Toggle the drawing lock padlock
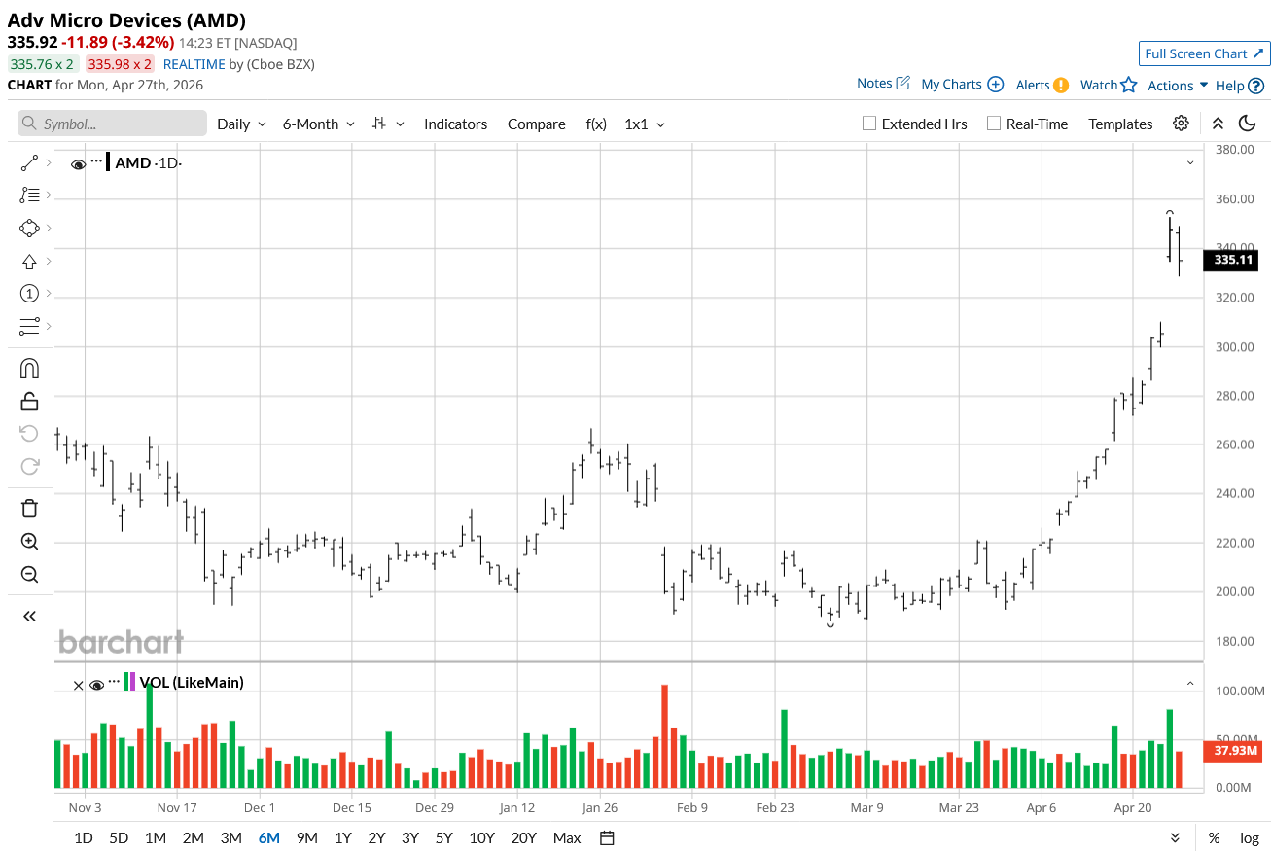The width and height of the screenshot is (1272, 852). tap(29, 401)
